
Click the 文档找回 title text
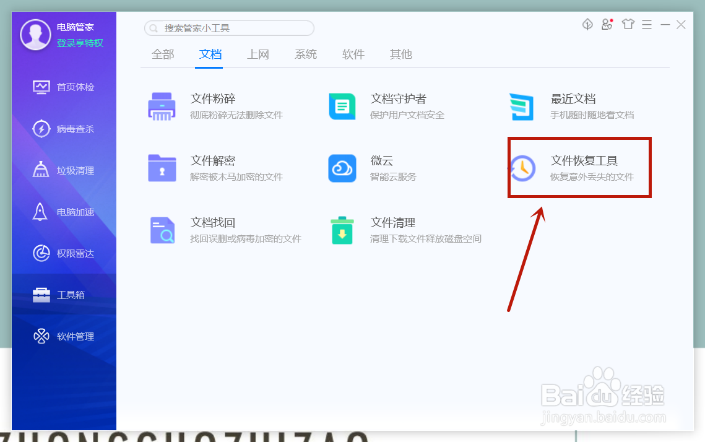pos(213,223)
